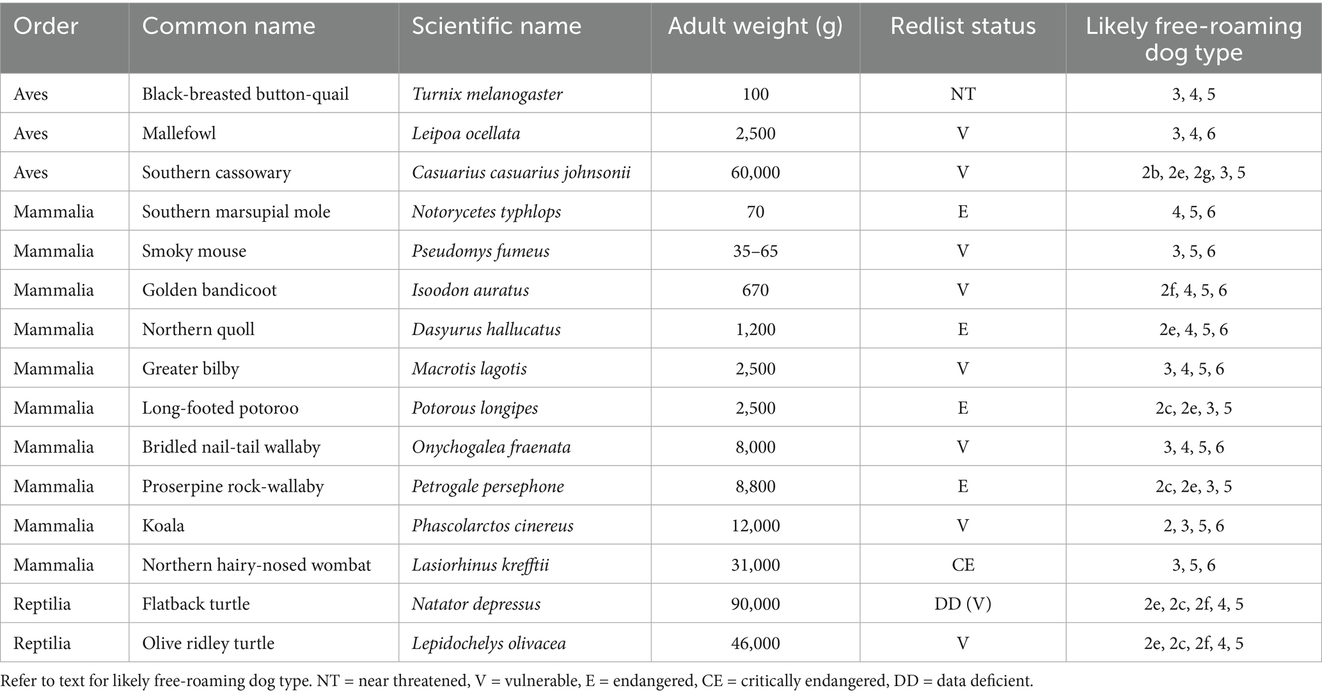Click the DD (V) redlist status cell
The height and width of the screenshot is (695, 1322).
(963, 604)
